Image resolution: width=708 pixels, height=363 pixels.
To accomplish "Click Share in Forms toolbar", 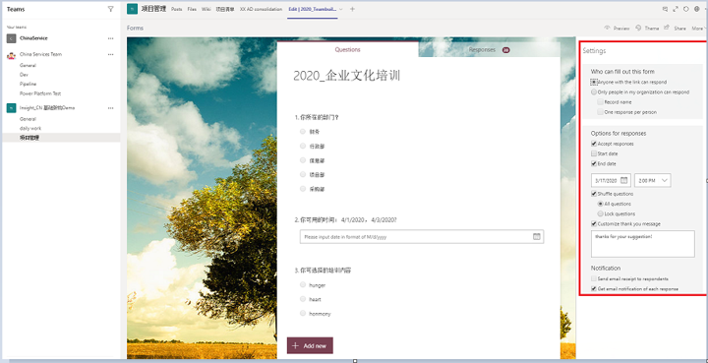I will click(x=675, y=28).
